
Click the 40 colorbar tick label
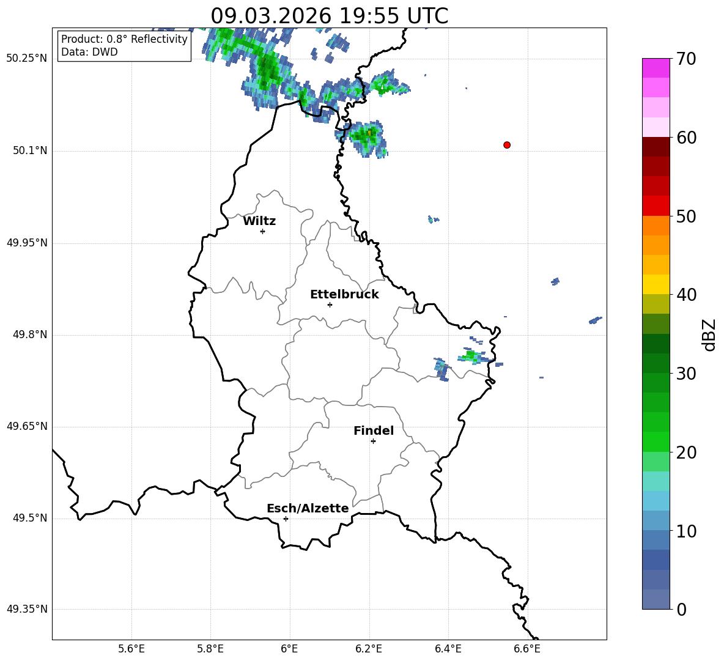point(686,295)
